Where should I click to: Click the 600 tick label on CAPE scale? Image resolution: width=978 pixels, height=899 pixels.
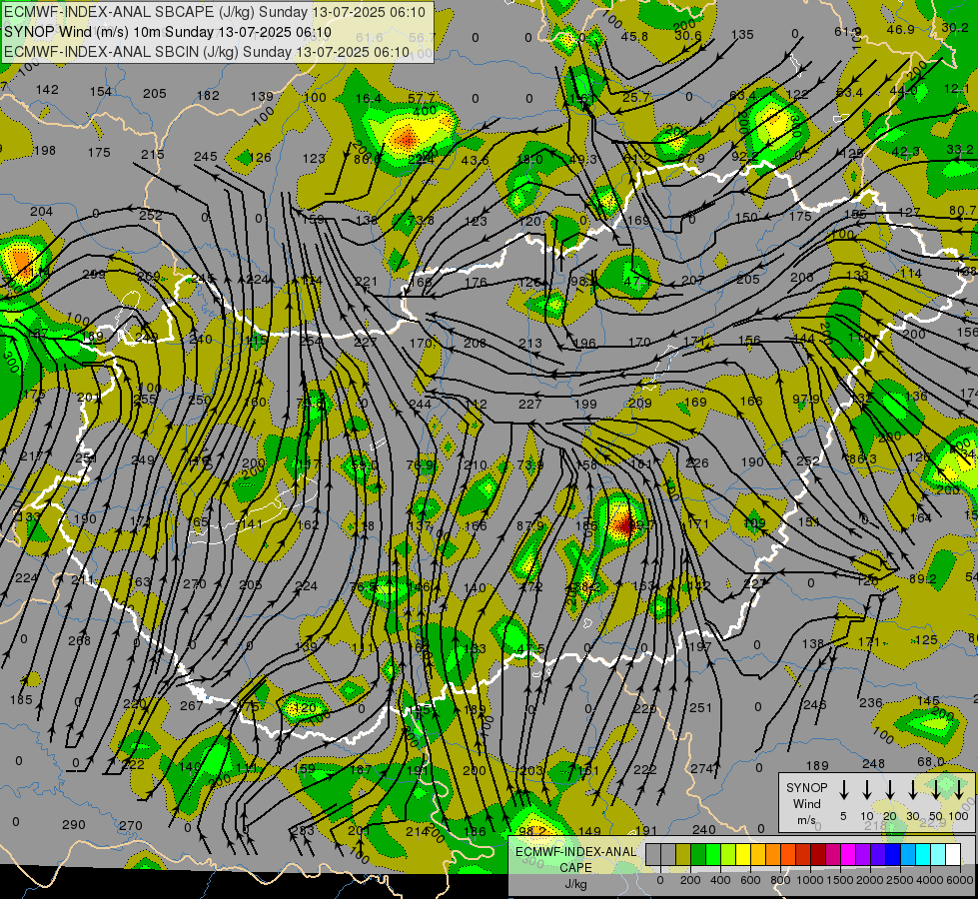(x=750, y=880)
